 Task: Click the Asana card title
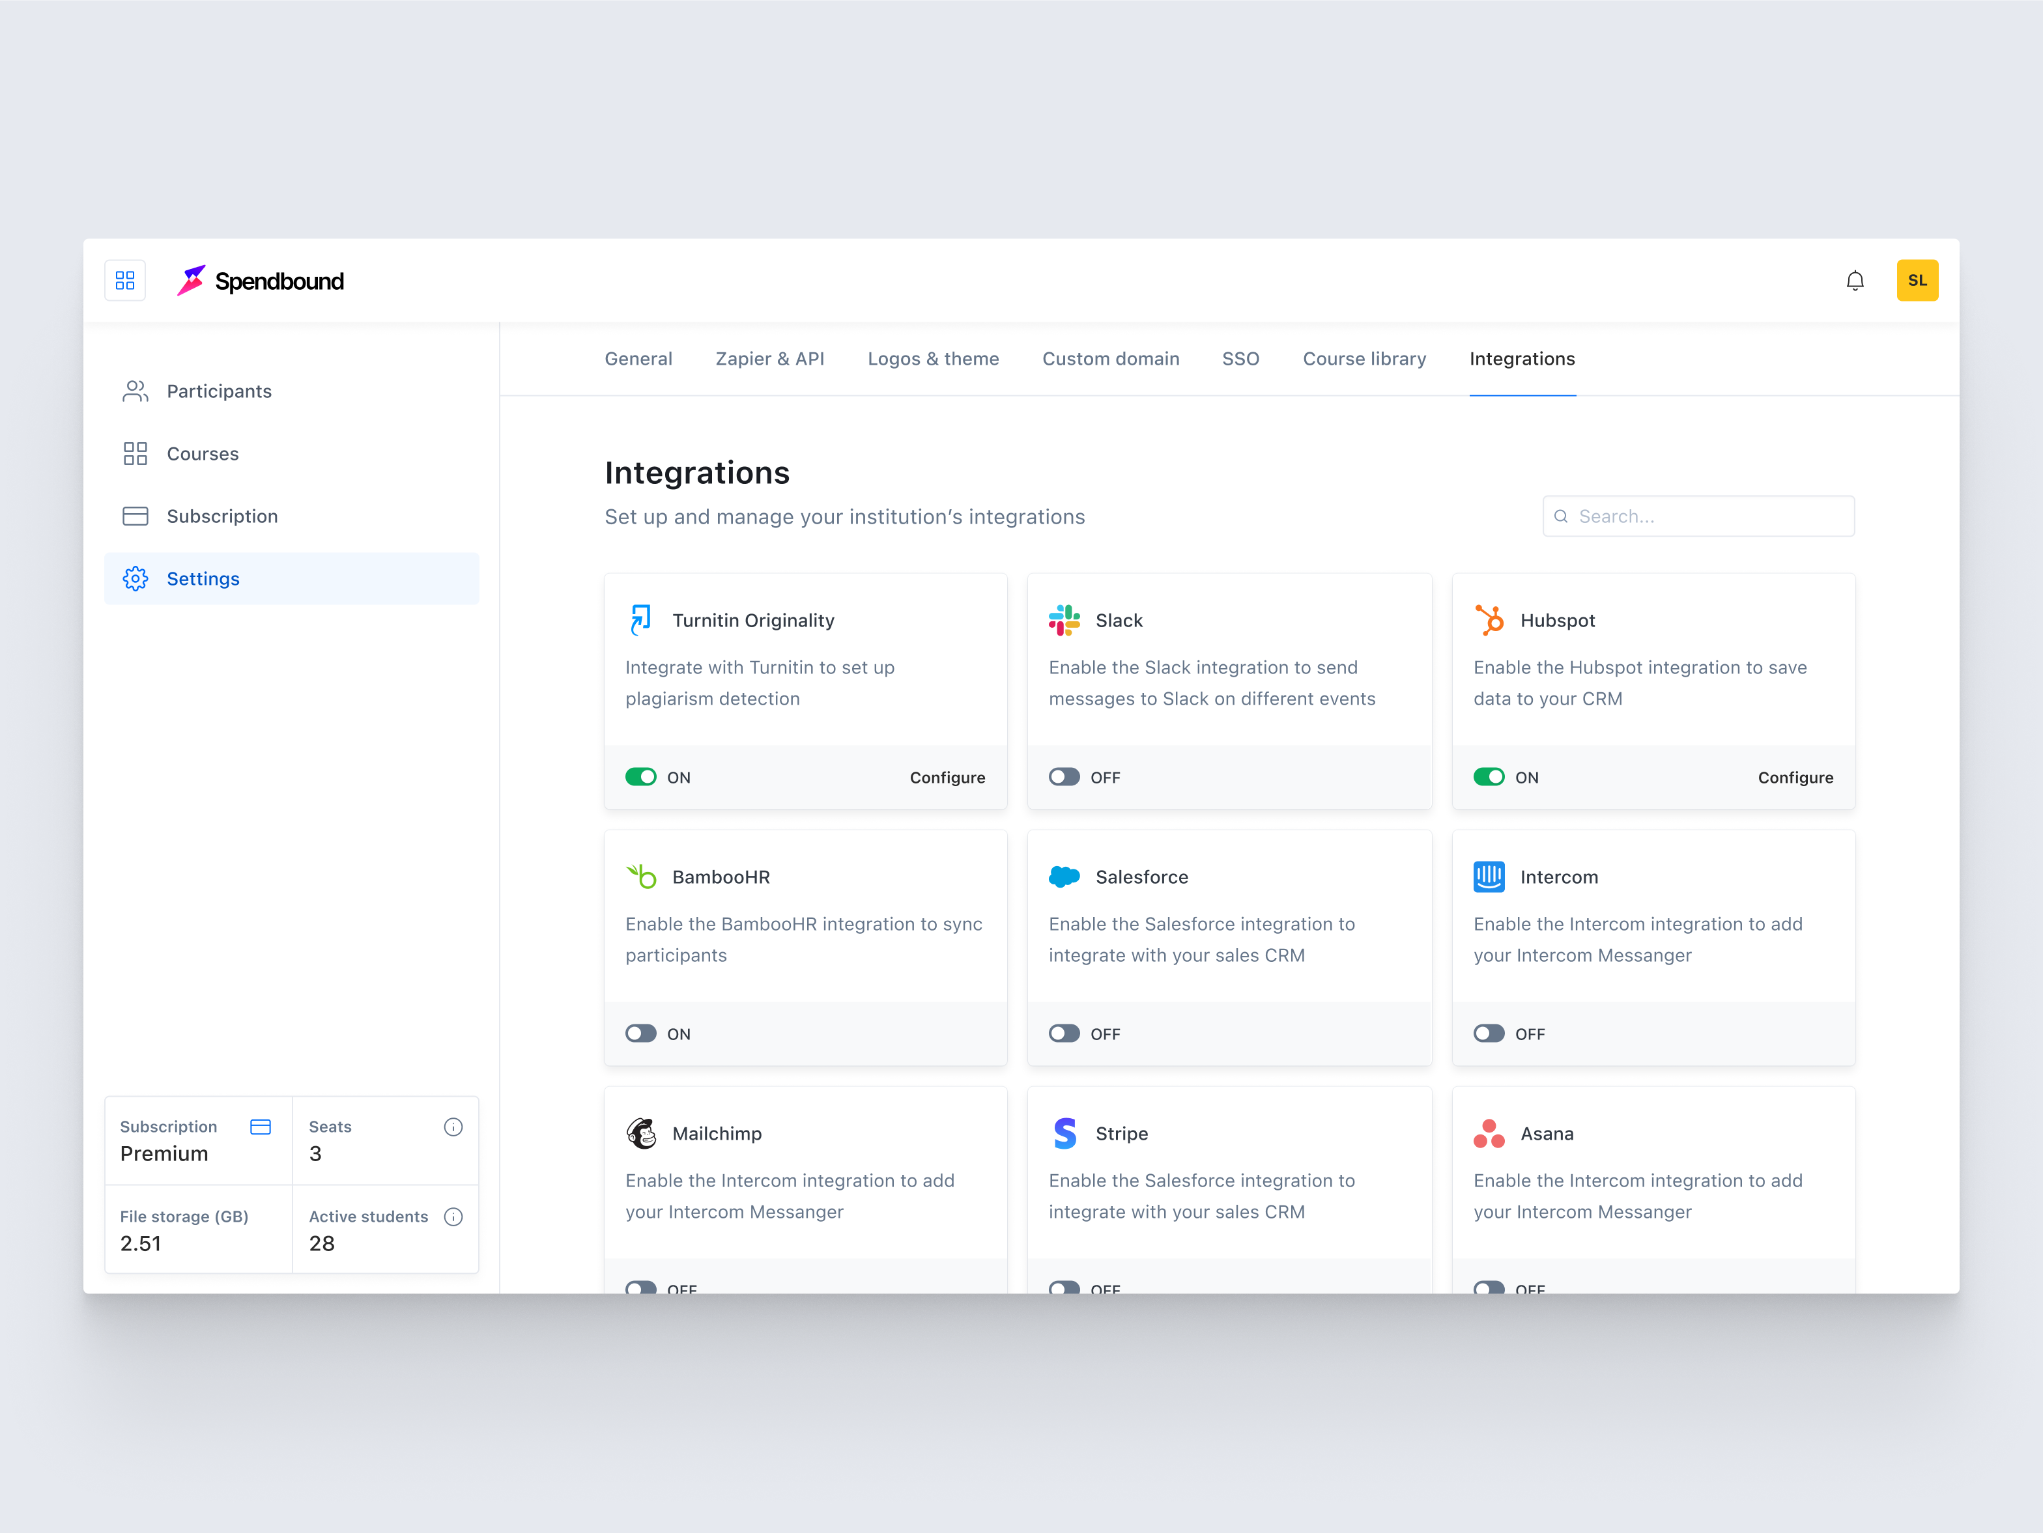[1547, 1134]
